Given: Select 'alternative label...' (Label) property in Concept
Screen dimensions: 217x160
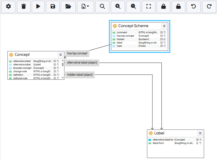Looking at the screenshot, I should pos(34,65).
